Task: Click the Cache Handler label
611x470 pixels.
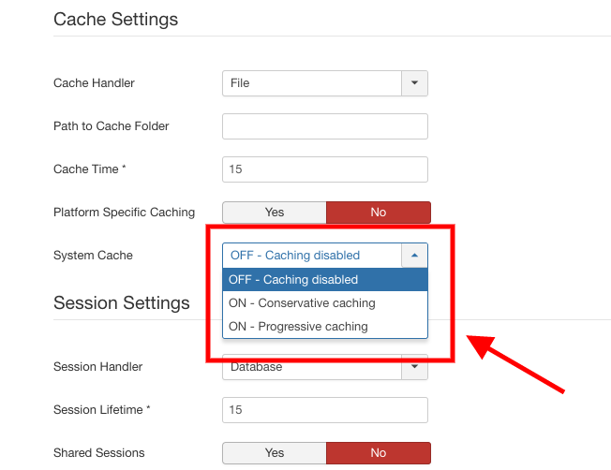Action: point(94,83)
